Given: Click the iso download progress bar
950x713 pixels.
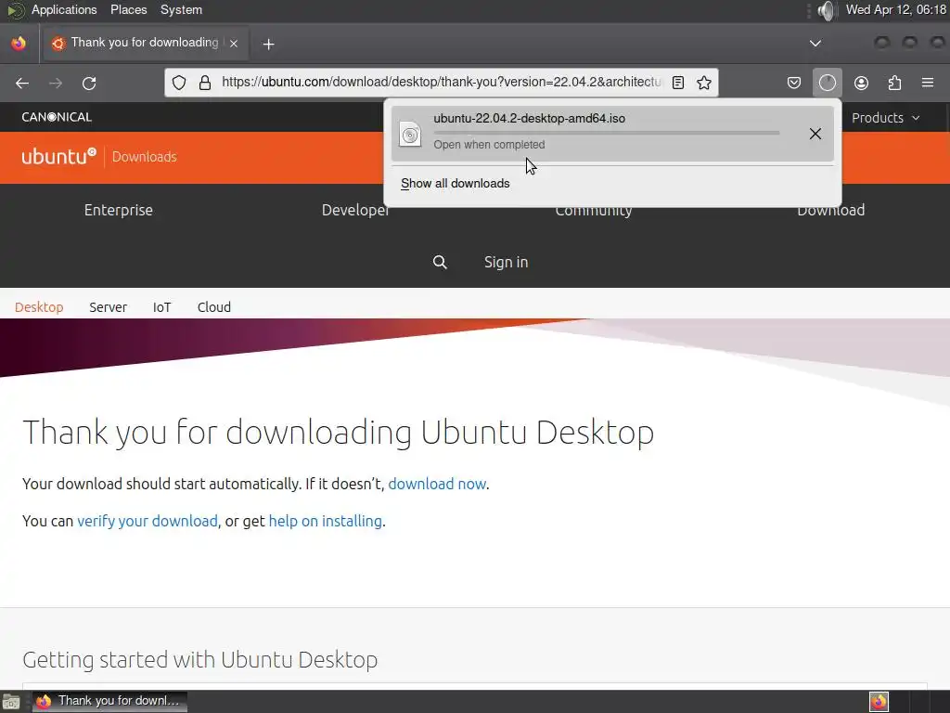Looking at the screenshot, I should click(x=607, y=132).
